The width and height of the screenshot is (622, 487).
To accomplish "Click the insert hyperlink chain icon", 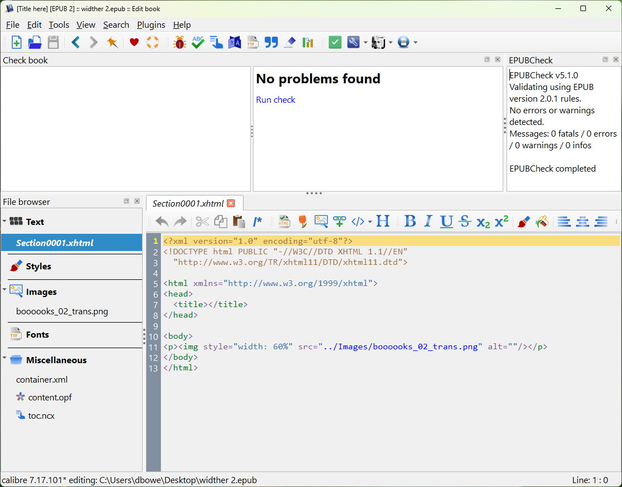I will point(339,222).
